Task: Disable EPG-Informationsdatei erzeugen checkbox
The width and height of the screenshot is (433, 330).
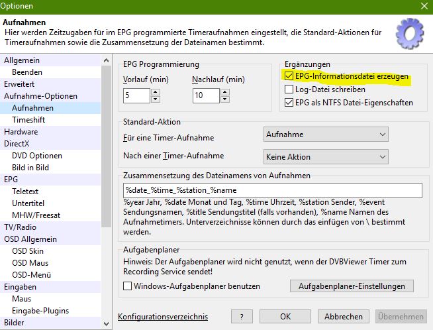Action: 288,76
